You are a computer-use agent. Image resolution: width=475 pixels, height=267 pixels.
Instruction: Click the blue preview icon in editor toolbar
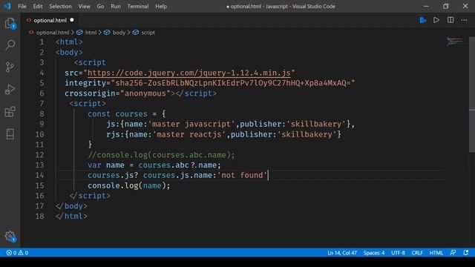pos(423,20)
